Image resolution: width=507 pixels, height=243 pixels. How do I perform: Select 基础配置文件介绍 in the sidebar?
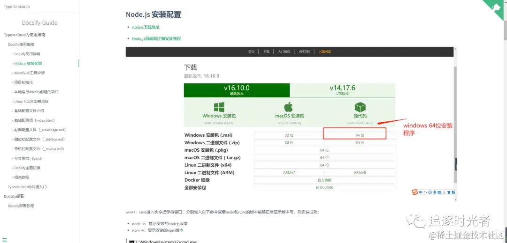(x=29, y=111)
